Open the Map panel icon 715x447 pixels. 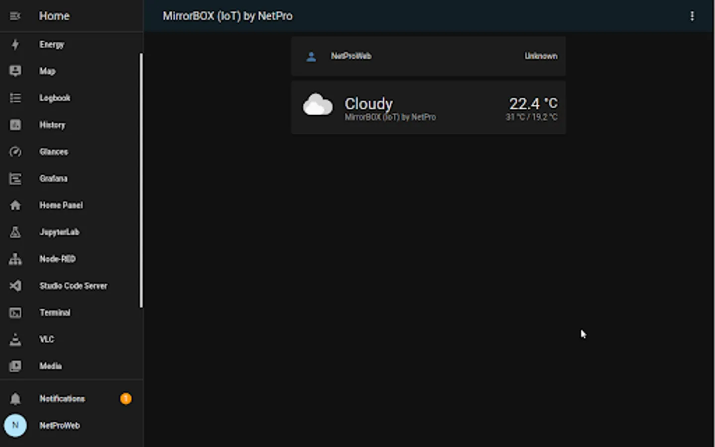click(x=15, y=71)
